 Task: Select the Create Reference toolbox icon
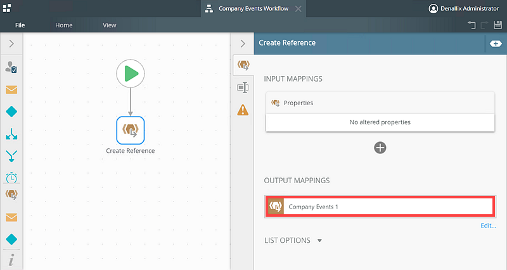pos(11,195)
